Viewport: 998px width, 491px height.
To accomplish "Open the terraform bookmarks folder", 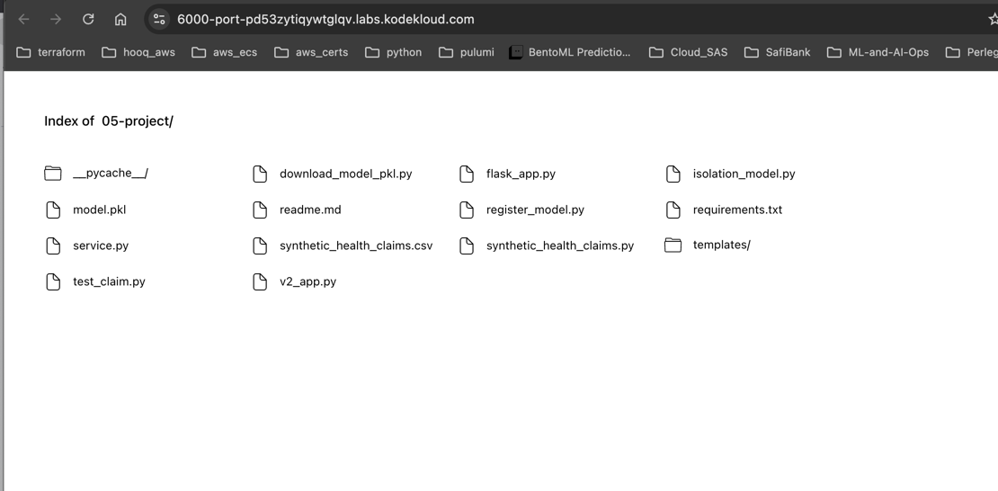I will (50, 52).
